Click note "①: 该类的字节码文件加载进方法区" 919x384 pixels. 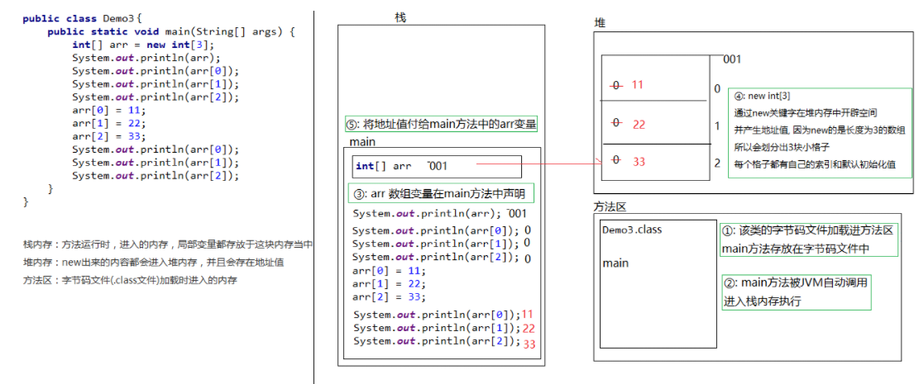(x=807, y=230)
